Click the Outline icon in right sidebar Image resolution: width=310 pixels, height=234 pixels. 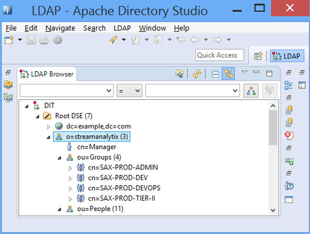click(288, 85)
